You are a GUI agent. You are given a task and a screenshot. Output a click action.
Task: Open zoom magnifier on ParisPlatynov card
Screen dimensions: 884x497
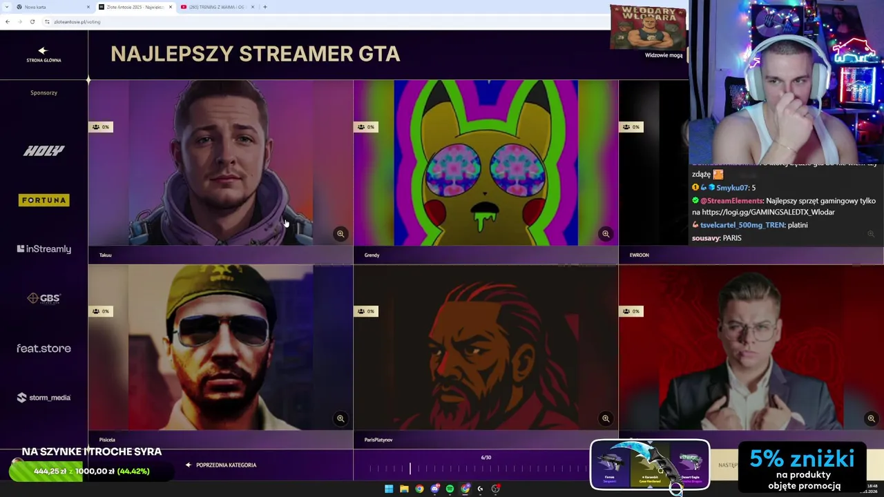point(606,418)
